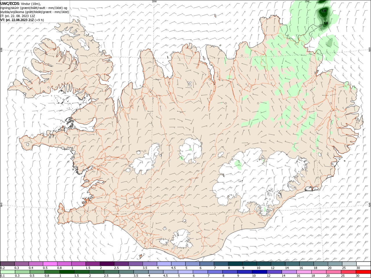Click the 0.8 swatch in the snow scale
This screenshot has width=371, height=278.
[64, 264]
